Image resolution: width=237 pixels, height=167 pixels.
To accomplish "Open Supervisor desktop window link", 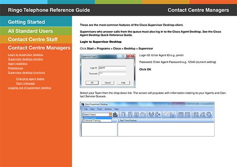I will 25,59.
